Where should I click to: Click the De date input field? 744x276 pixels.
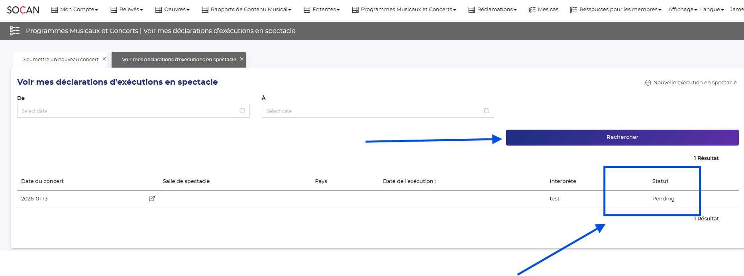[x=128, y=111]
